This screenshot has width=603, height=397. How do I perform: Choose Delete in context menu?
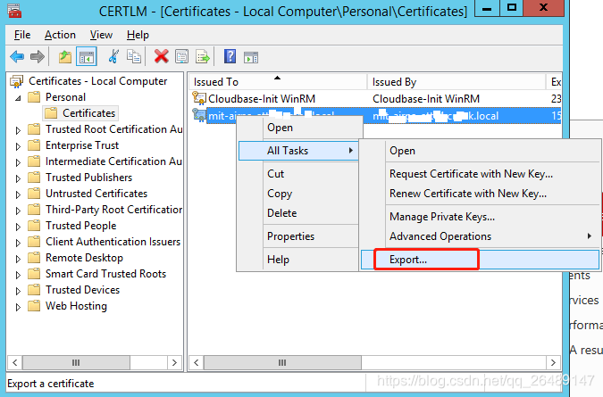(x=298, y=213)
